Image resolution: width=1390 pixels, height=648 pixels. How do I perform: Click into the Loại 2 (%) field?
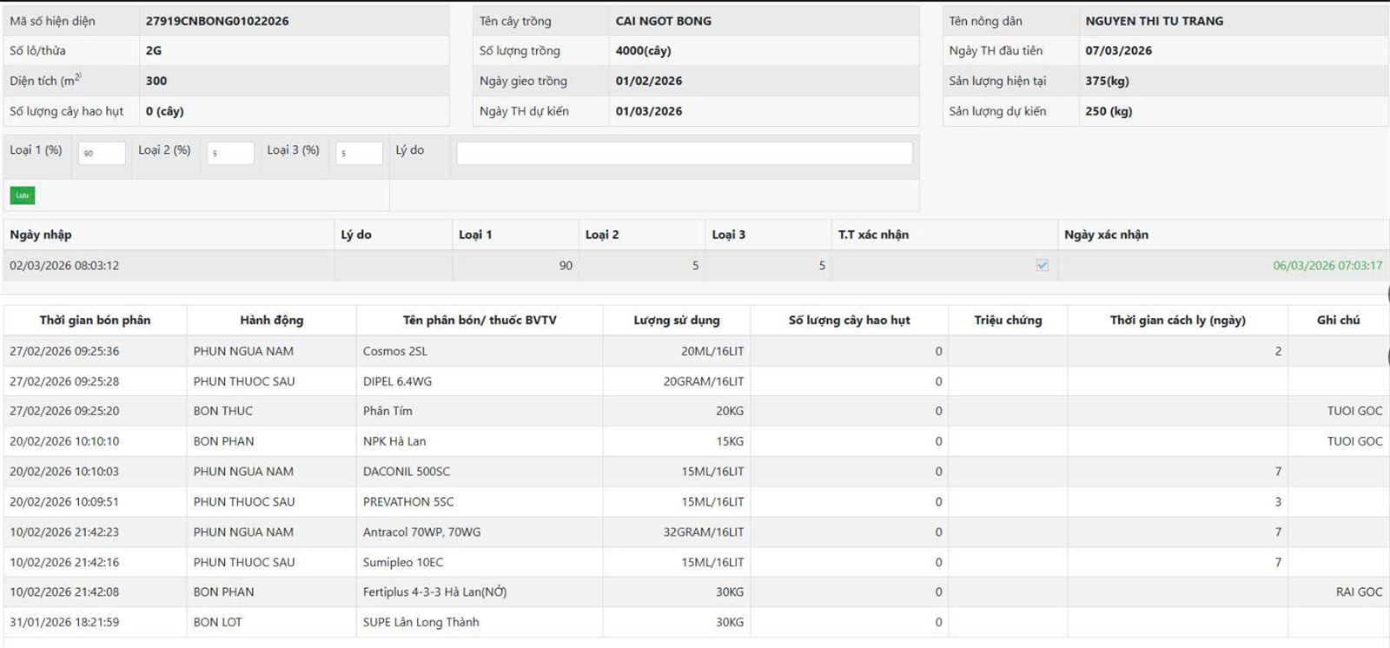(x=230, y=153)
